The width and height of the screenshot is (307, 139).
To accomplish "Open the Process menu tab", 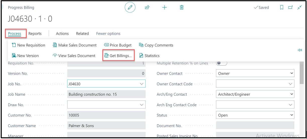I will point(15,33).
